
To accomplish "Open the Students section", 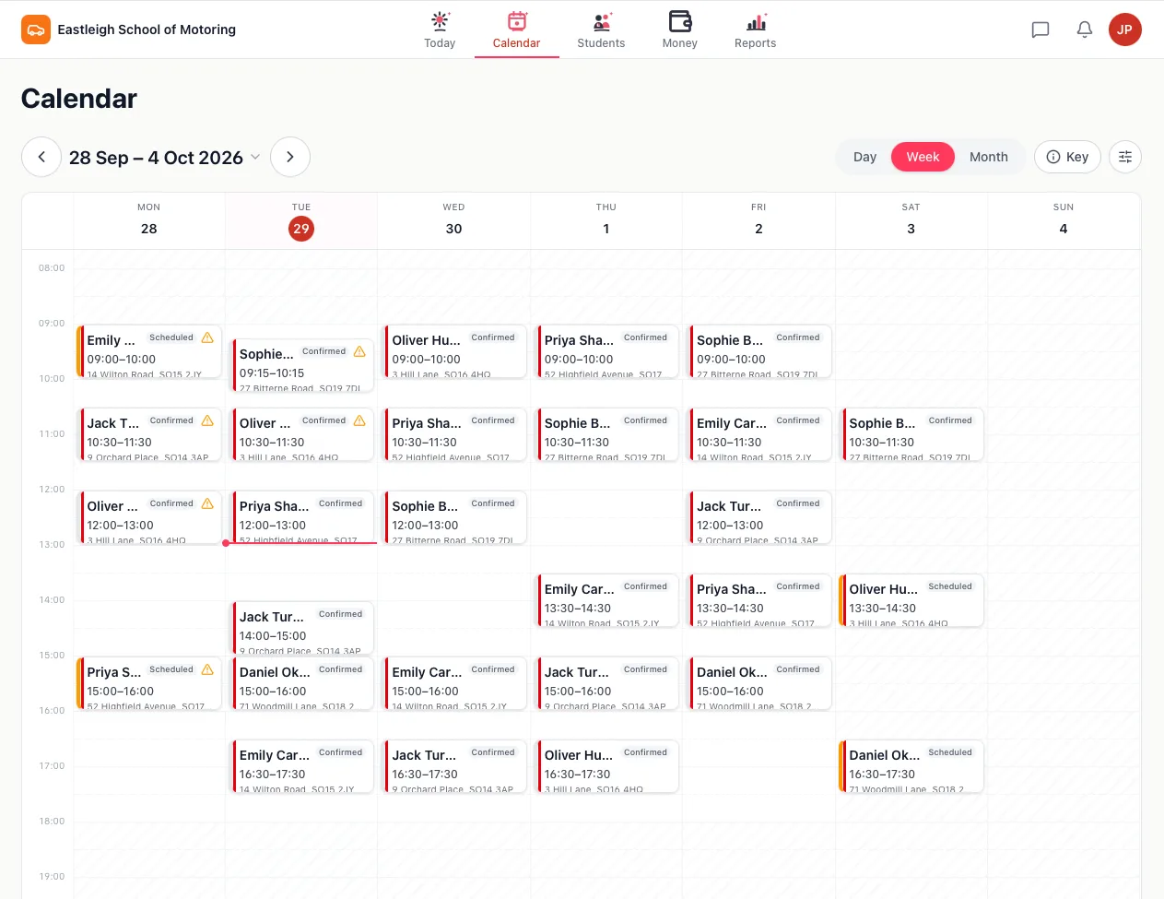I will [x=601, y=30].
